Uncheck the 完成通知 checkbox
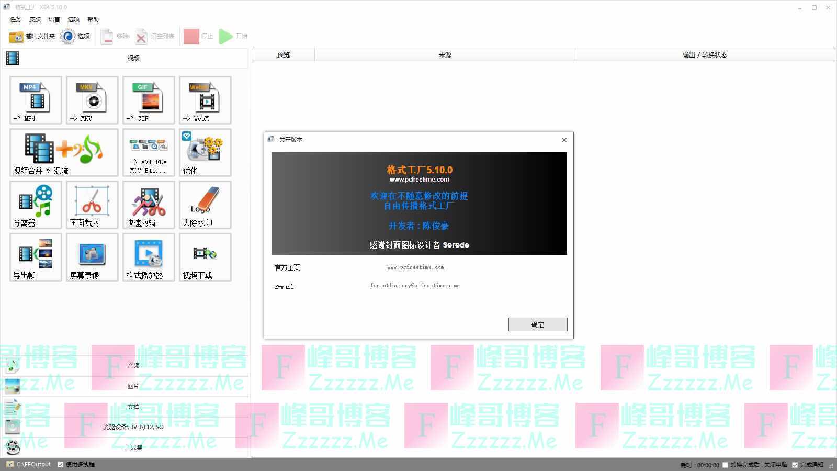837x471 pixels. (x=795, y=465)
